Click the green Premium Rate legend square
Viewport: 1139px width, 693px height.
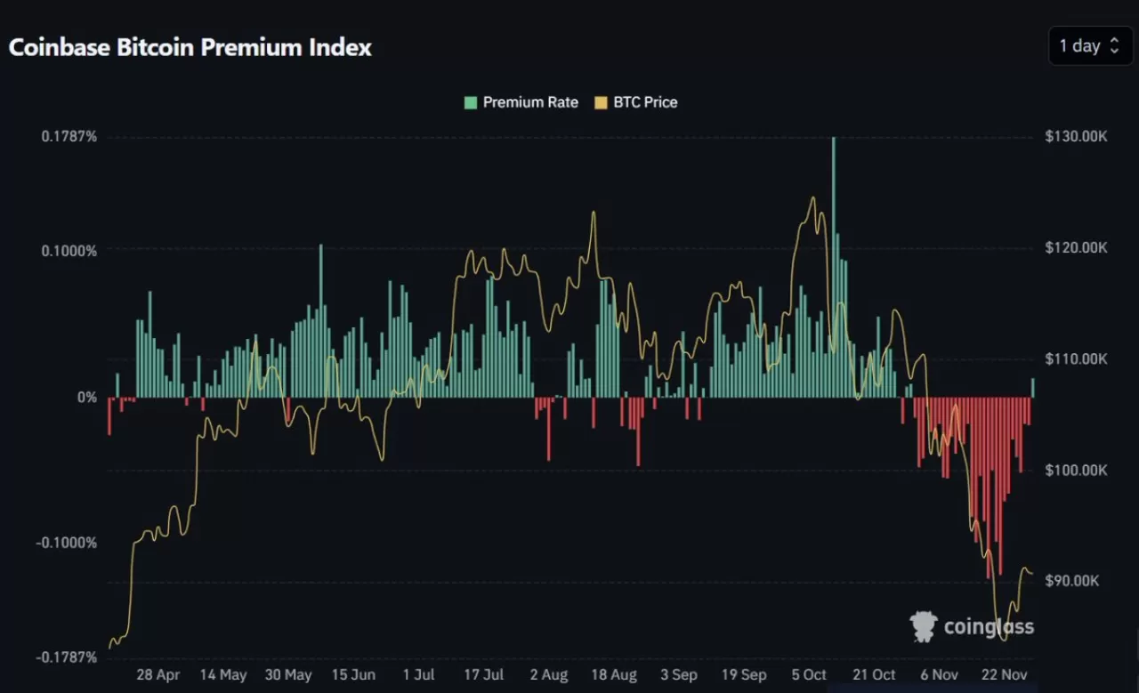pyautogui.click(x=469, y=102)
